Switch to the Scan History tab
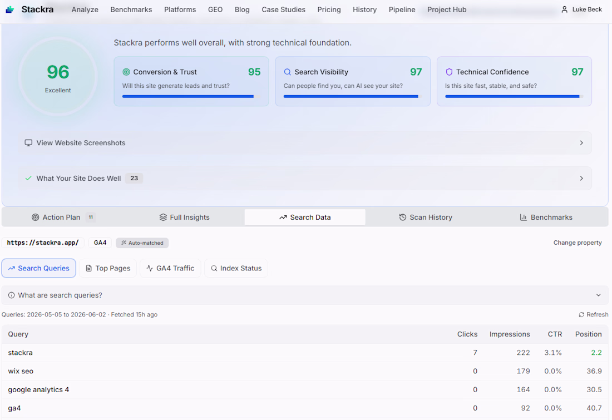 pyautogui.click(x=426, y=218)
